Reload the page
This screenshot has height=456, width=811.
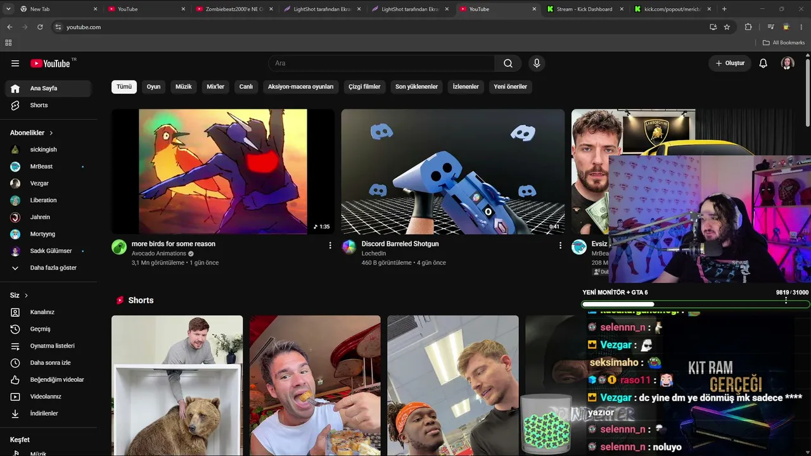[x=40, y=27]
